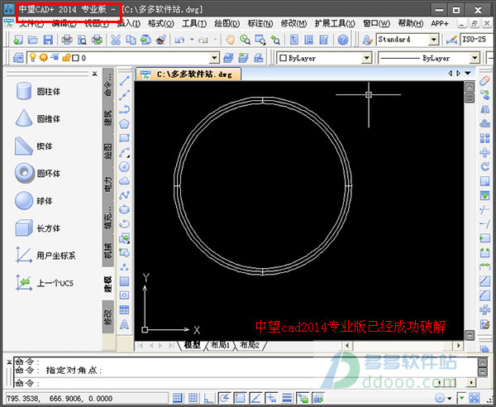Select the Multiline Text A tool

[124, 324]
